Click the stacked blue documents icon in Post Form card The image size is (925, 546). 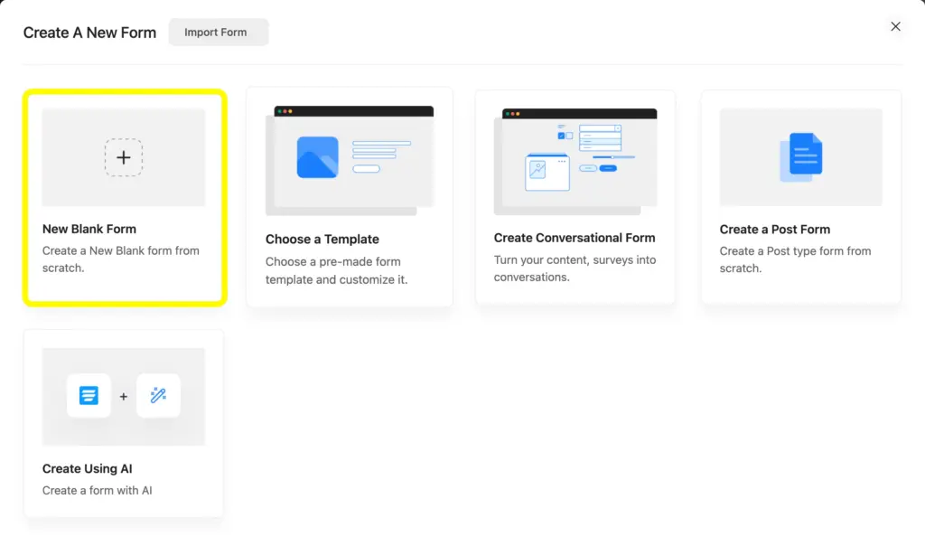(x=801, y=156)
